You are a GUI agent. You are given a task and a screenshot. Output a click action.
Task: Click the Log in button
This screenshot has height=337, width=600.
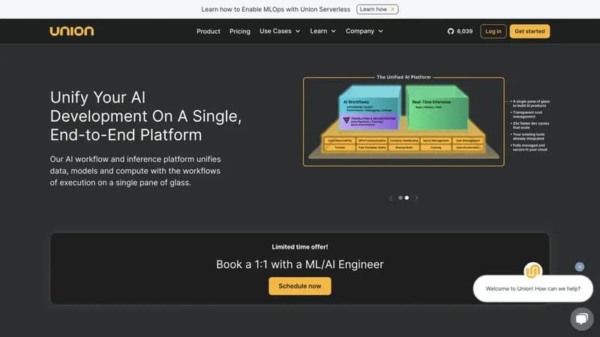point(493,31)
